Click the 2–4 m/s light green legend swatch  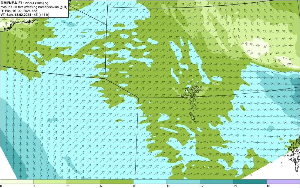click(x=50, y=181)
